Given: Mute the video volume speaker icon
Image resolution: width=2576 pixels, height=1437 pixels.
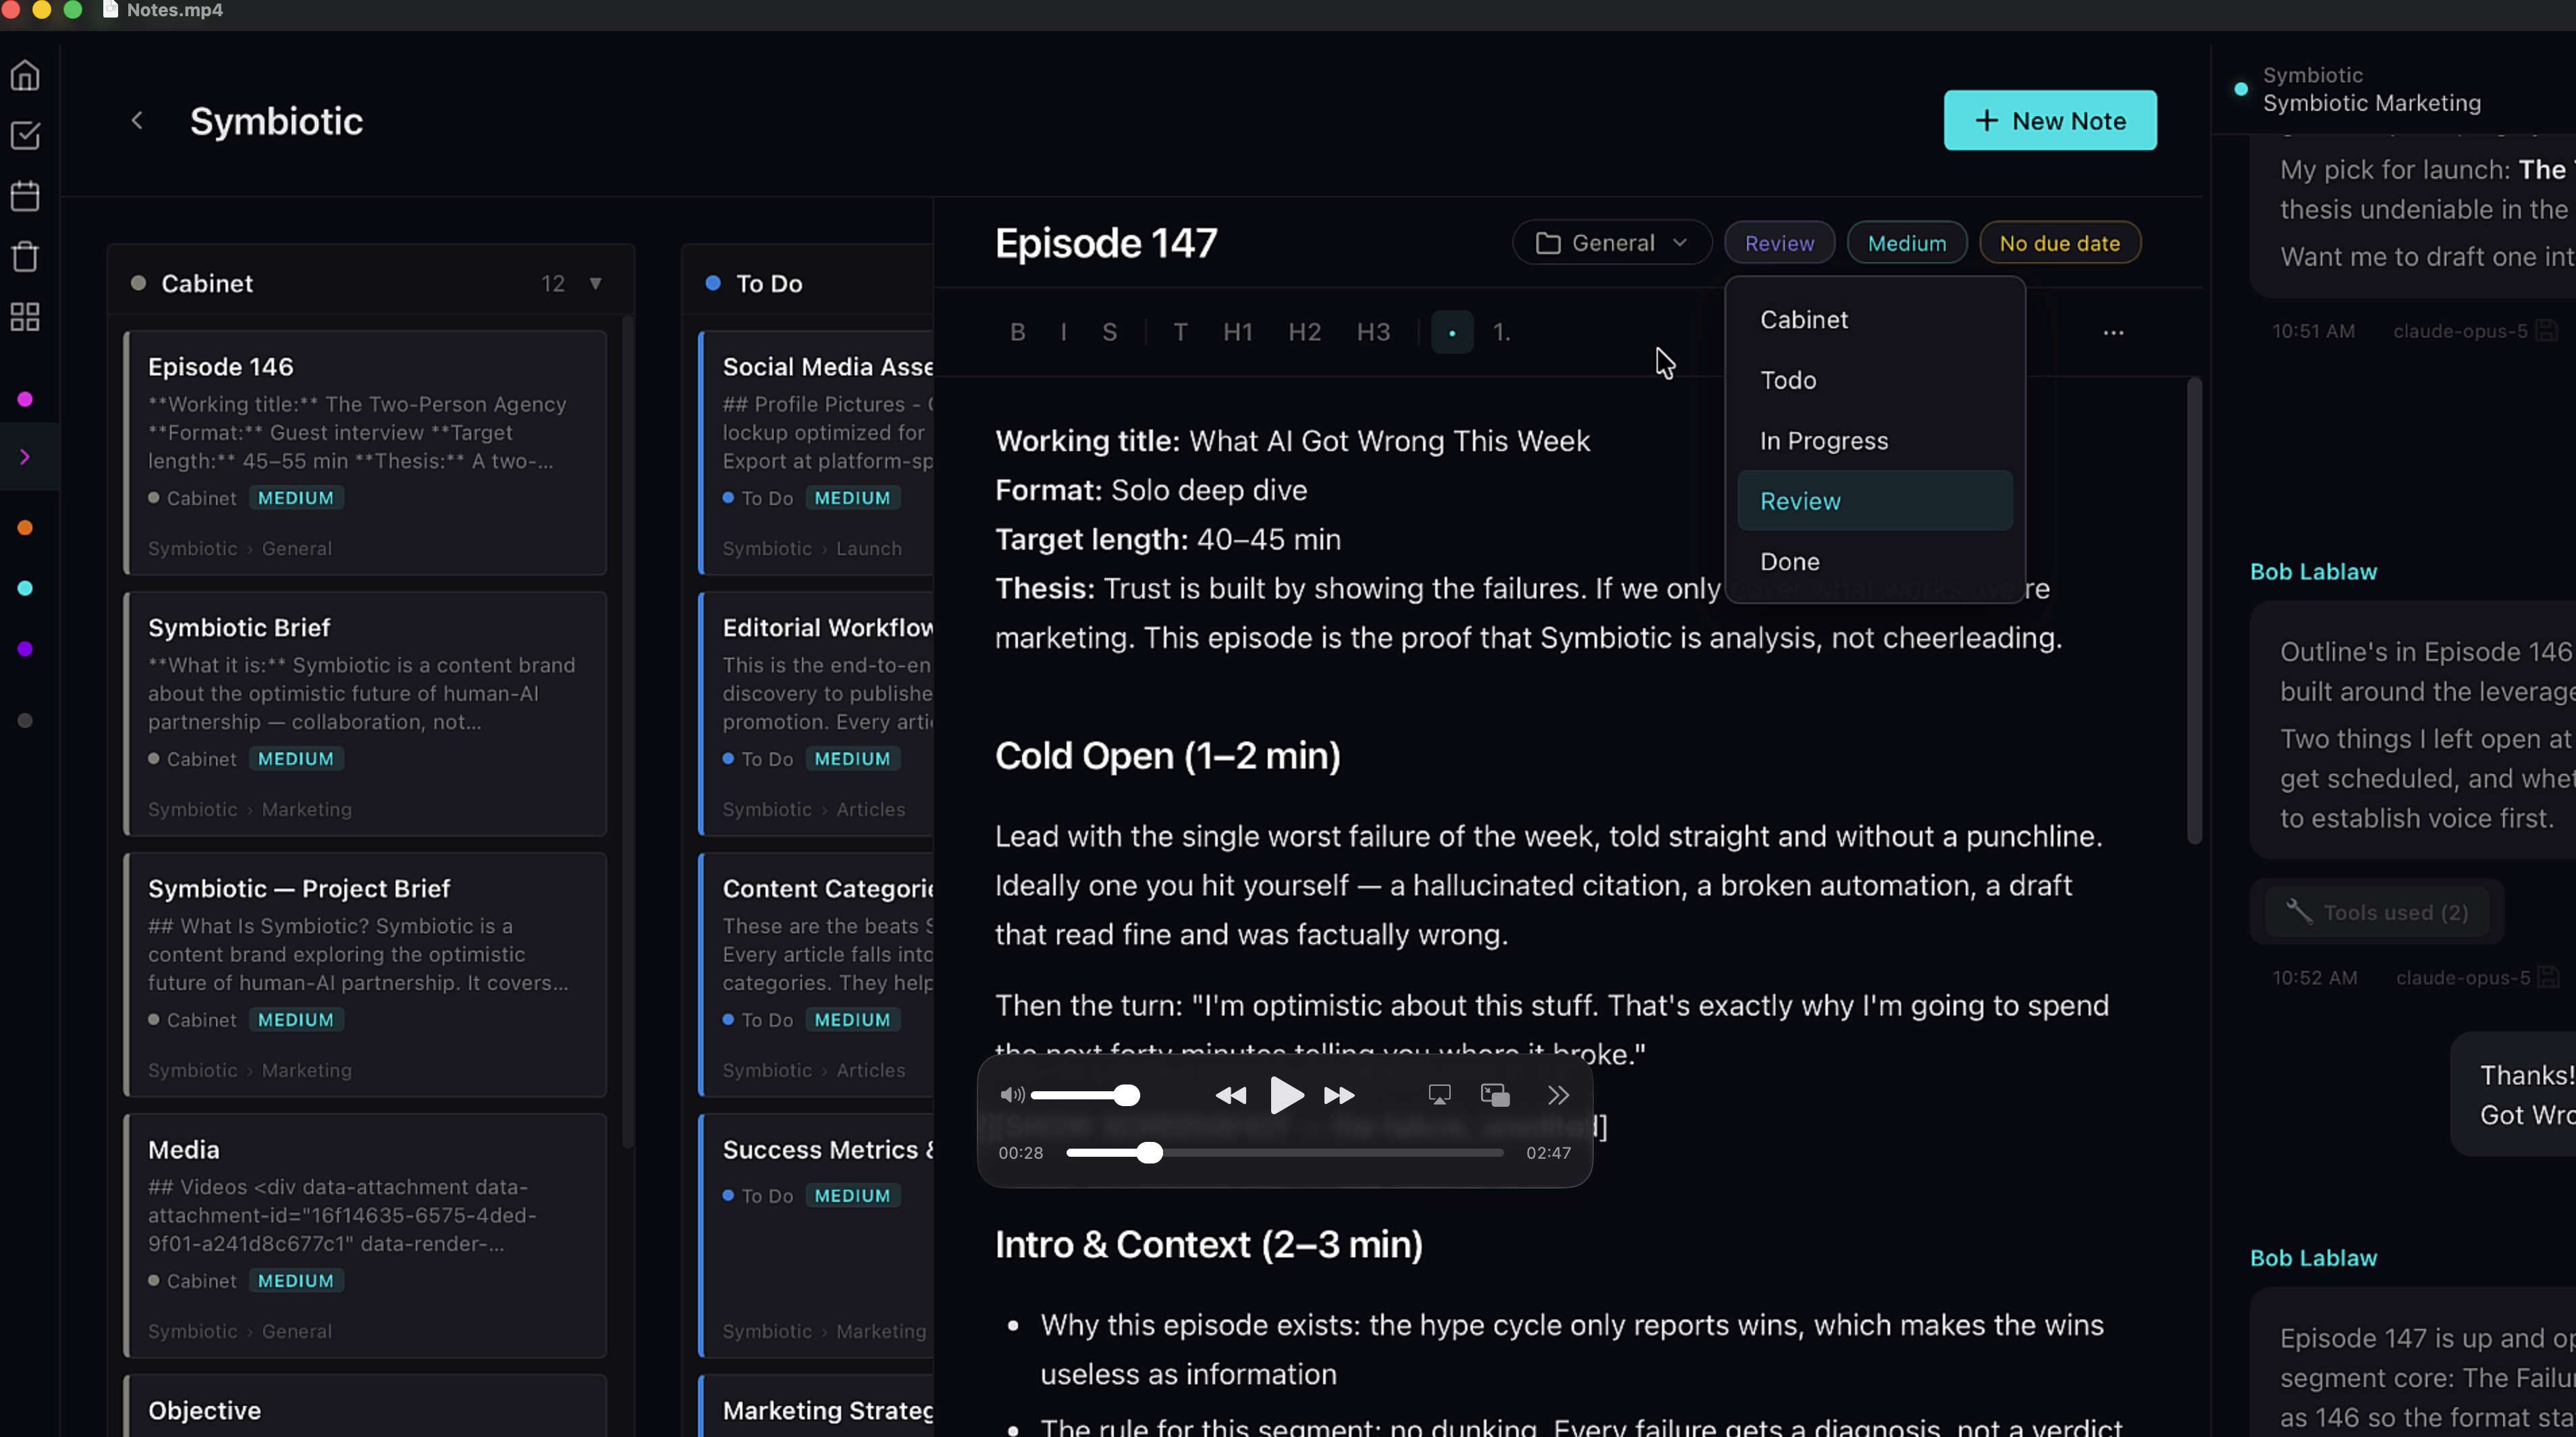Looking at the screenshot, I should click(x=1012, y=1095).
